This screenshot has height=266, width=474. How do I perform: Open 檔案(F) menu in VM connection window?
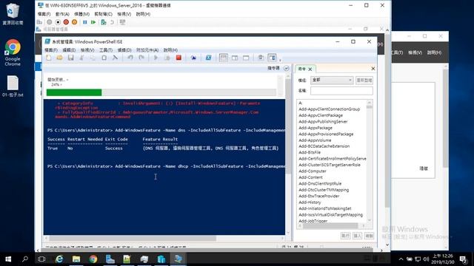[44, 14]
